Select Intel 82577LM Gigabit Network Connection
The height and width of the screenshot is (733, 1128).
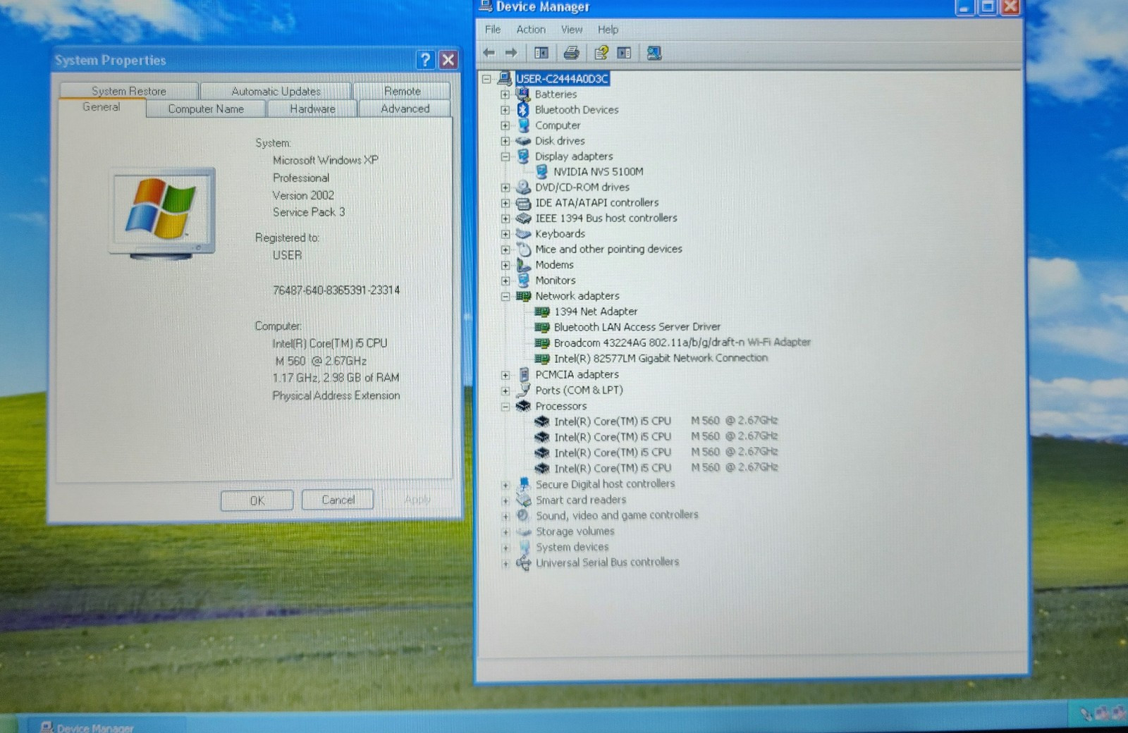pos(661,358)
